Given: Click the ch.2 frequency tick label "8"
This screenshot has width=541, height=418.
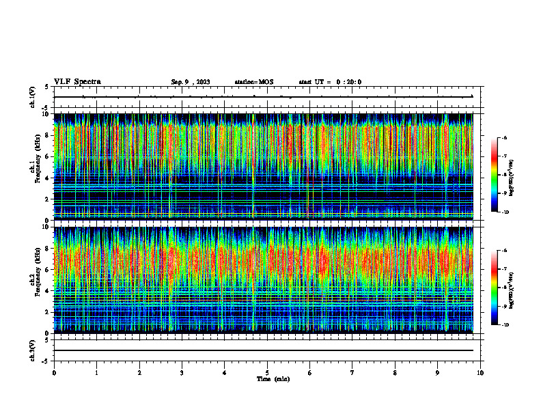Looking at the screenshot, I should (x=48, y=249).
